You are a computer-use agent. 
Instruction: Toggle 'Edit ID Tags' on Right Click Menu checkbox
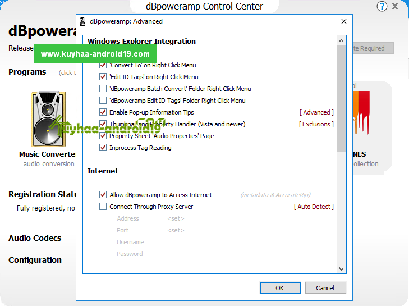click(x=103, y=77)
